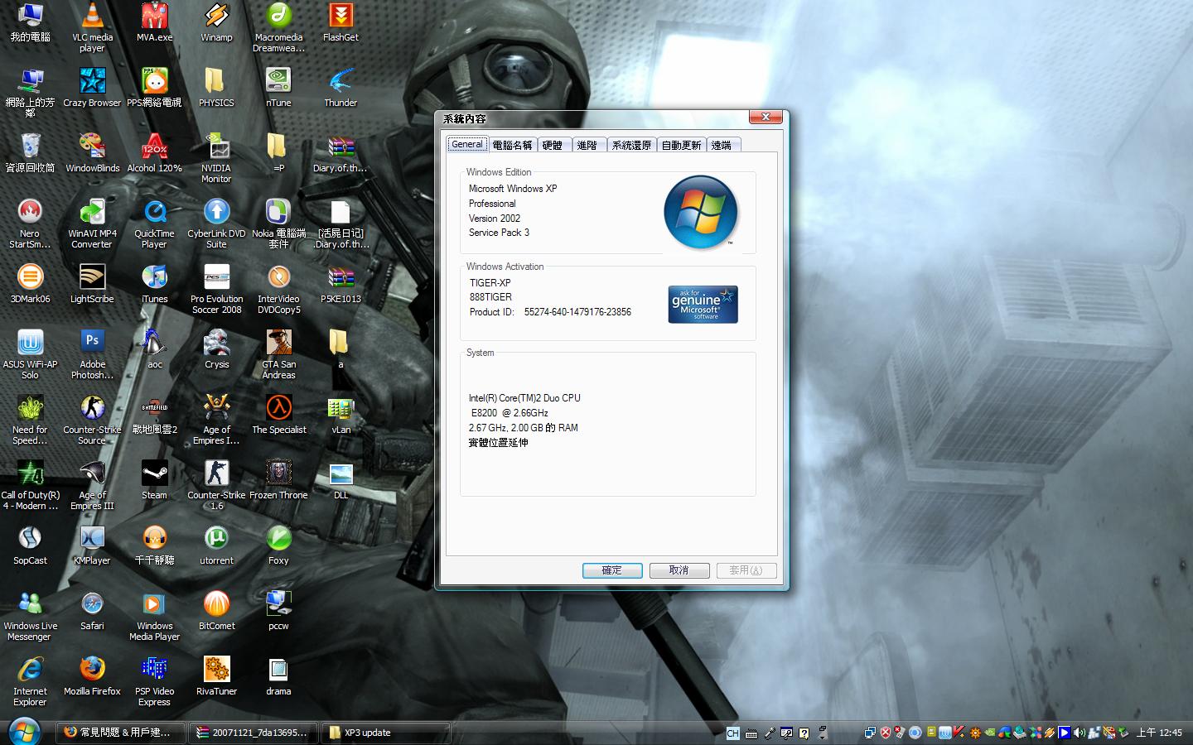Start iTunes

(154, 278)
